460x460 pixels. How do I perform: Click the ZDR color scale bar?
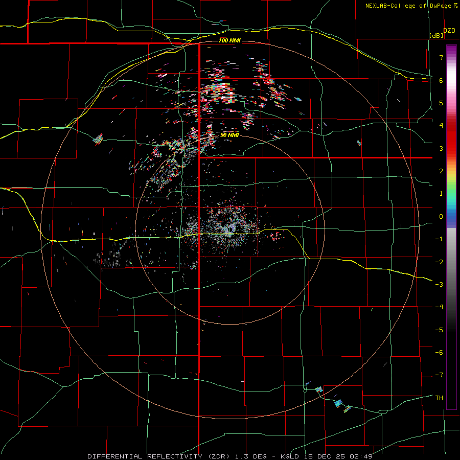click(451, 227)
